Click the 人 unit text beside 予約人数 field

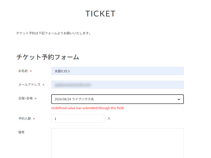(x=109, y=118)
